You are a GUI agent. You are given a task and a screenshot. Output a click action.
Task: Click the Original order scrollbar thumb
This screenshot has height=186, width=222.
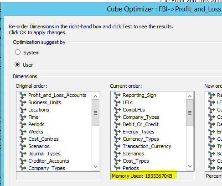click(x=95, y=113)
